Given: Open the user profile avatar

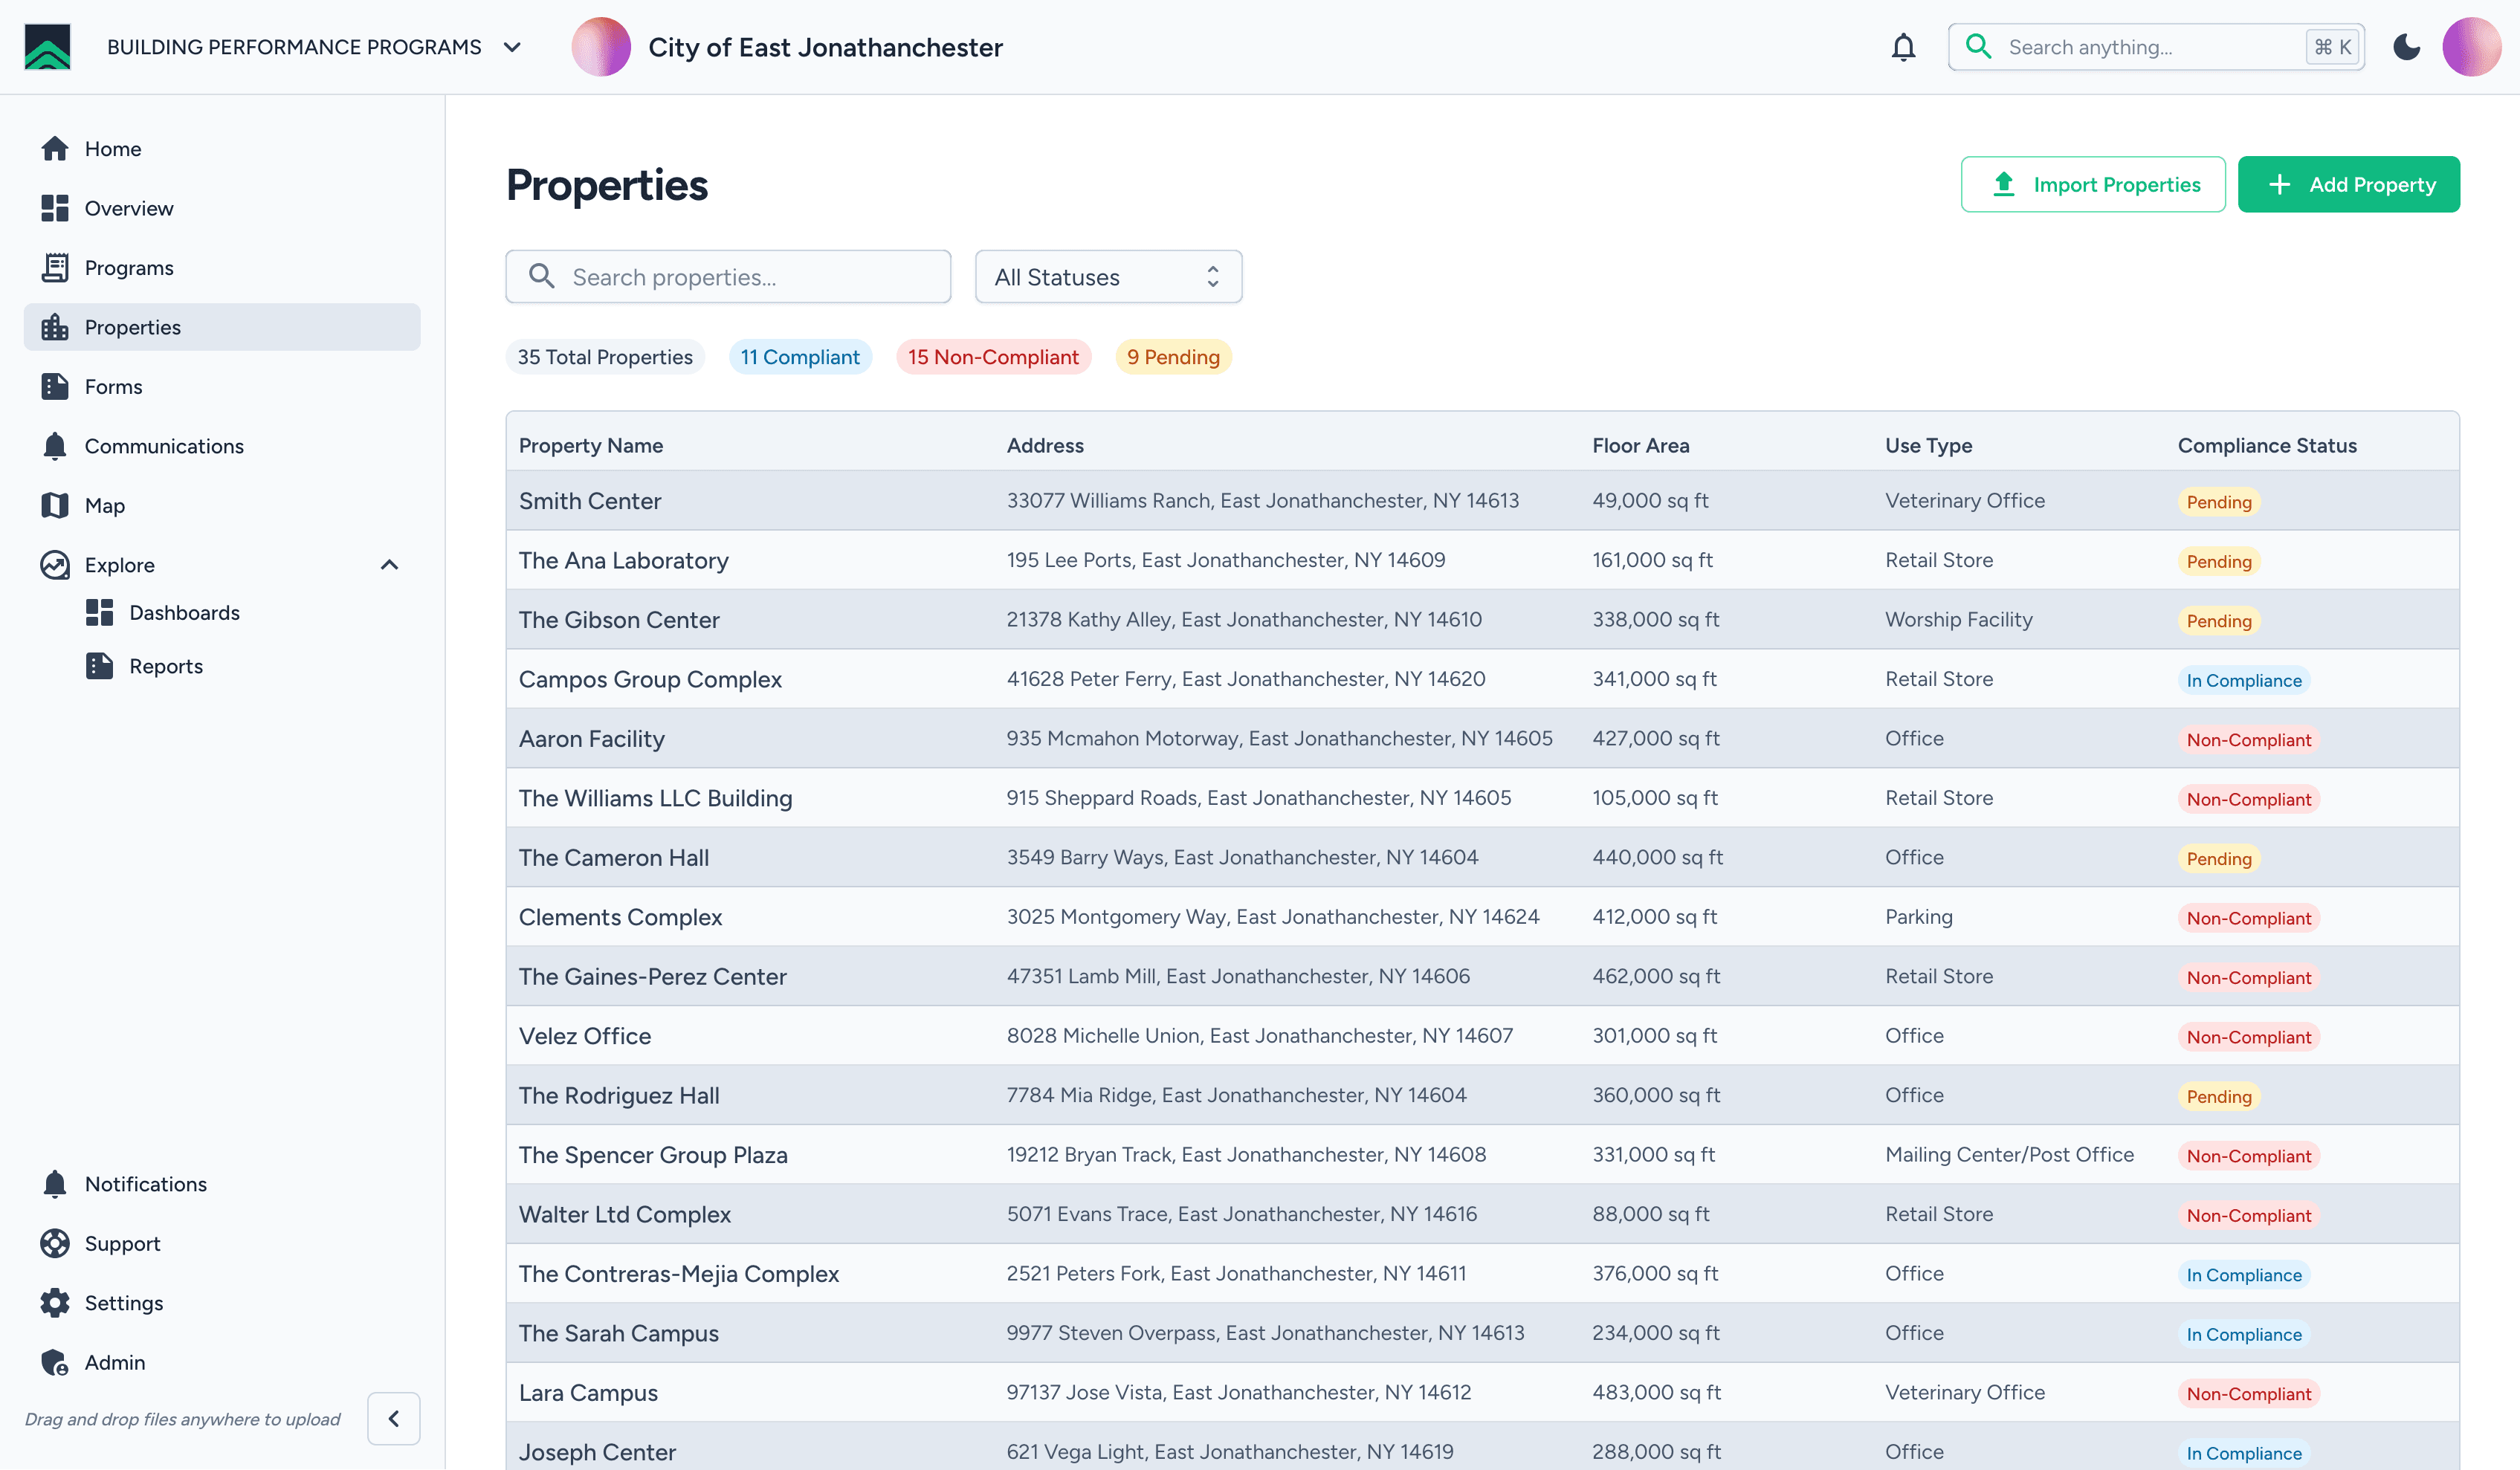Looking at the screenshot, I should 2471,47.
